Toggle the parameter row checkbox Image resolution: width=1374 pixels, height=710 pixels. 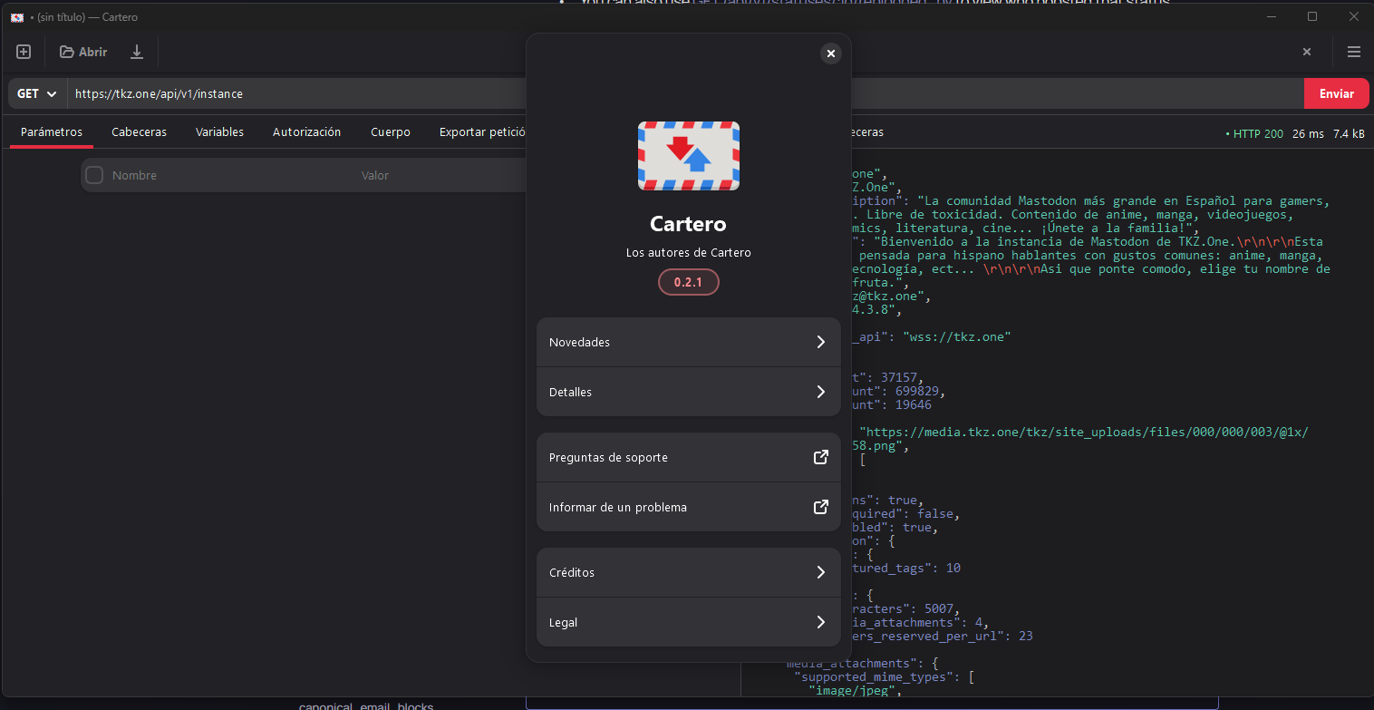[94, 175]
